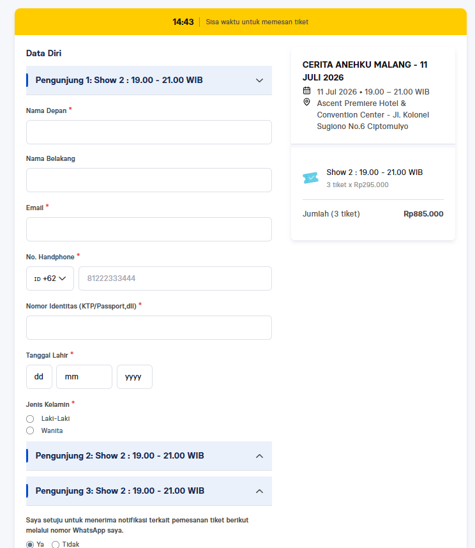
Task: Focus the Email input field
Action: (149, 229)
